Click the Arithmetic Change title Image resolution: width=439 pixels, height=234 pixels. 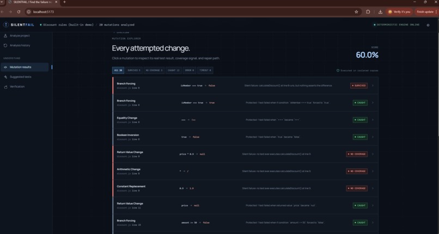pyautogui.click(x=129, y=169)
